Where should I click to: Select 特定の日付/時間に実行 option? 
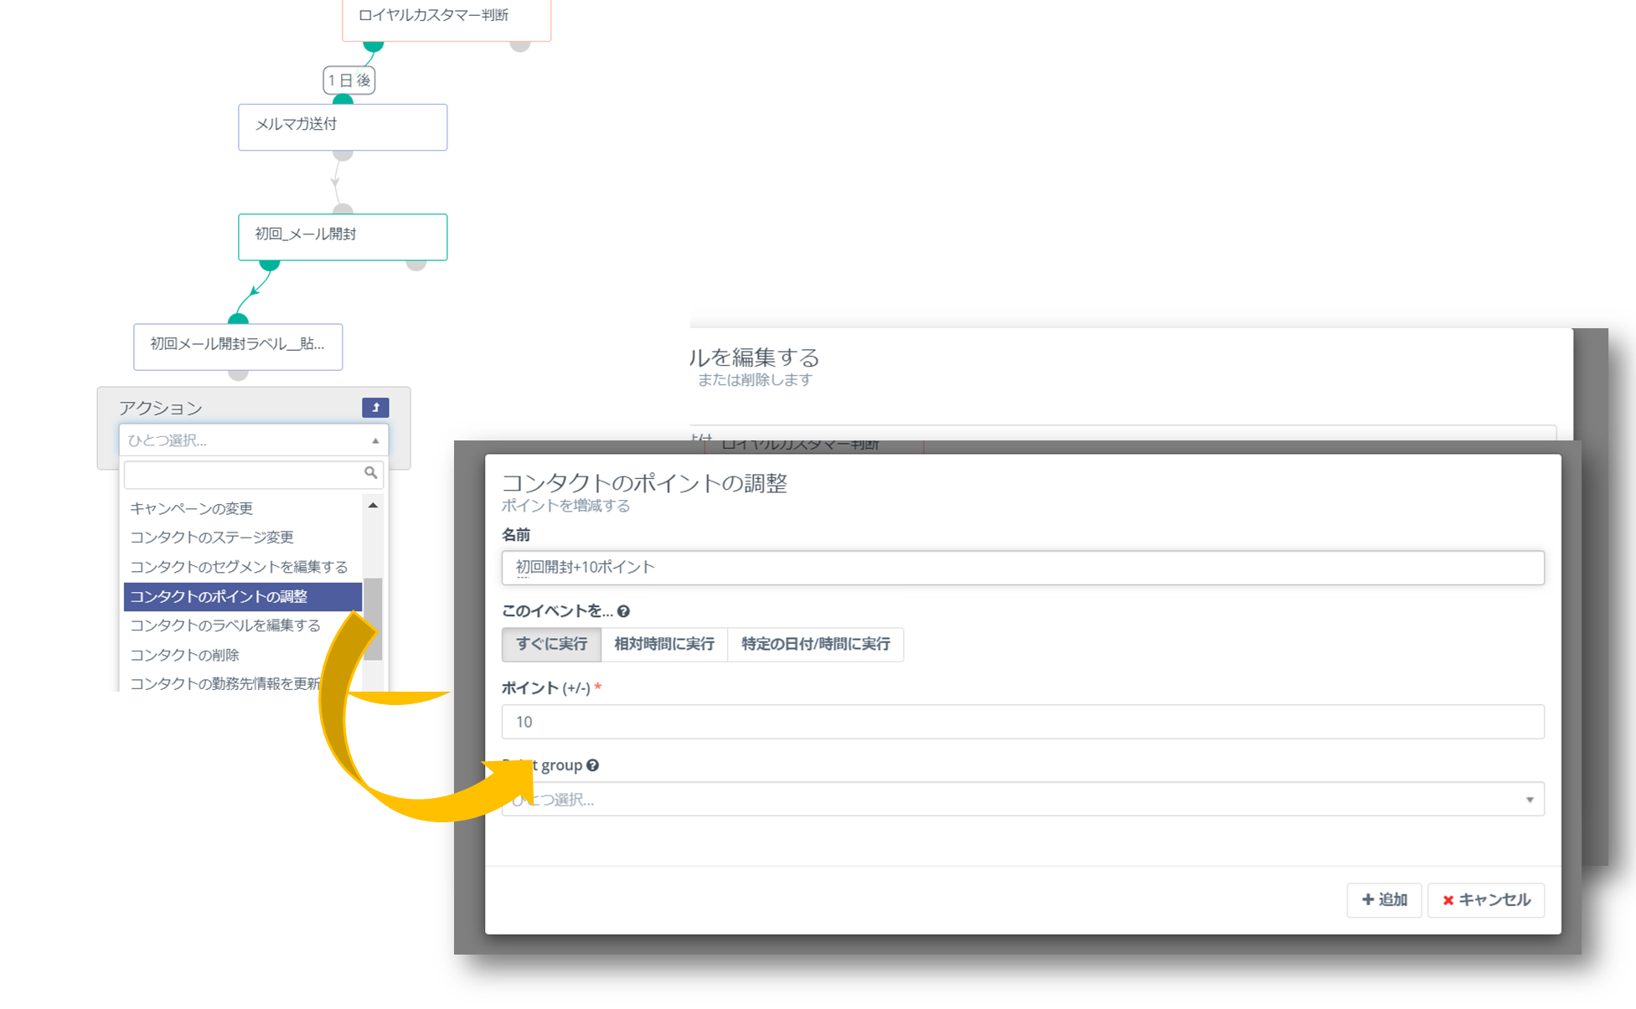[815, 644]
